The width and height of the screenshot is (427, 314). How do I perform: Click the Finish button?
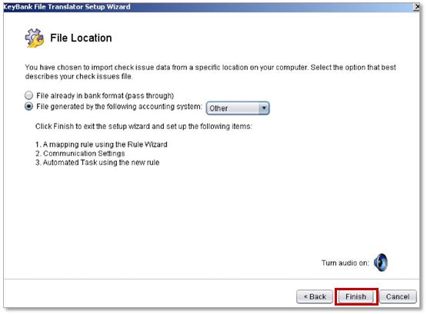coord(356,296)
